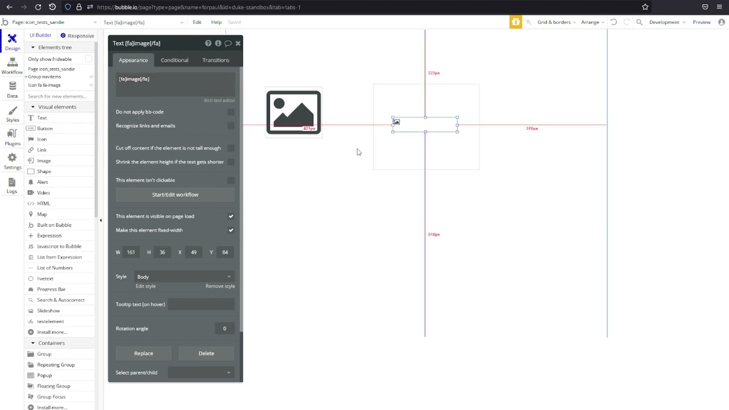Open the Arrange dropdown

click(593, 22)
